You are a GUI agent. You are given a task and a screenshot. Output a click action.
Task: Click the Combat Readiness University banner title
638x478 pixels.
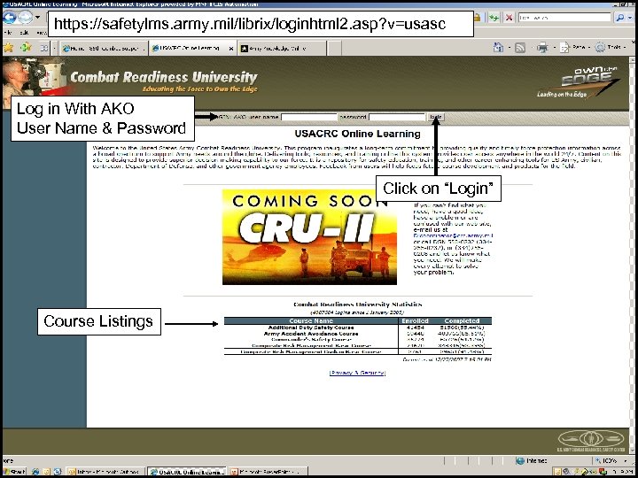(x=164, y=77)
